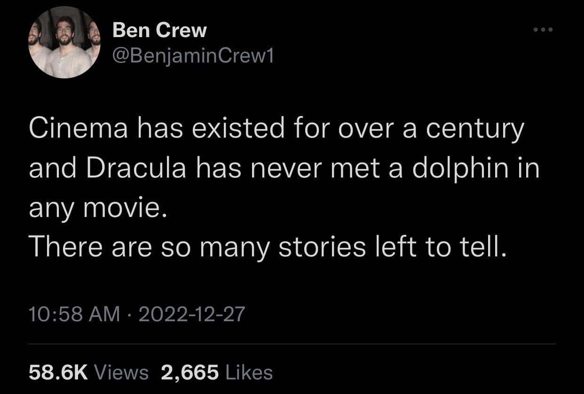
Task: Click the 58.6K view count number
Action: (x=58, y=372)
